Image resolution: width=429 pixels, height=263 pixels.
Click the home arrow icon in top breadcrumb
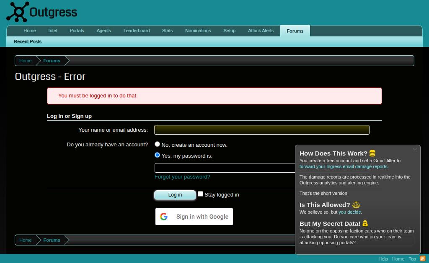tap(25, 61)
